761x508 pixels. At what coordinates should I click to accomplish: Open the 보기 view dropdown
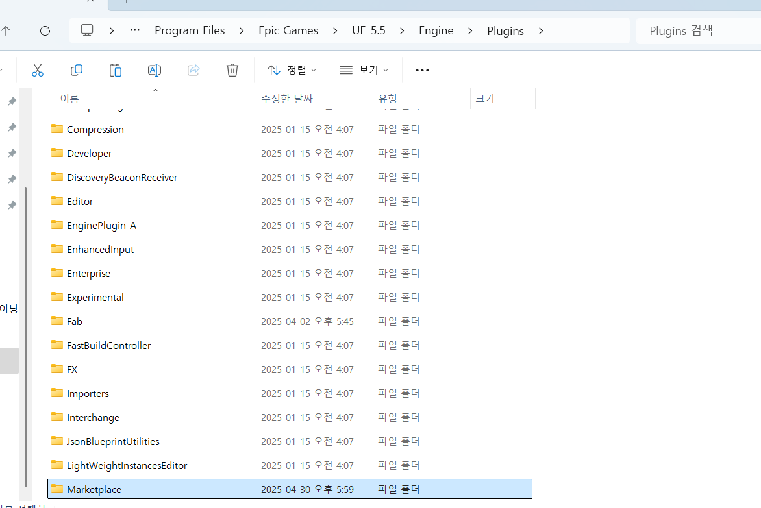pos(364,70)
